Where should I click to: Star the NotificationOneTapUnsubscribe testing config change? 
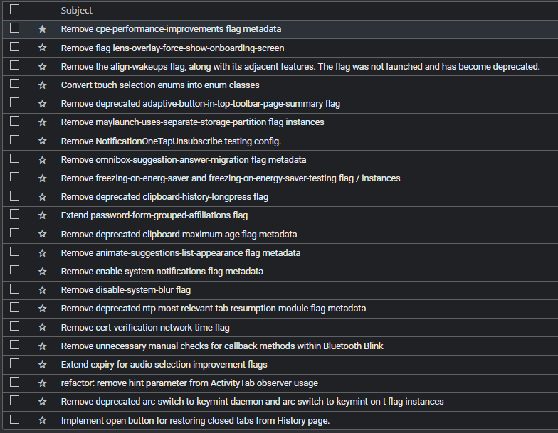pos(43,141)
